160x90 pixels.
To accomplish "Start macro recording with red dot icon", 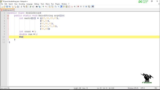I will [78, 6].
